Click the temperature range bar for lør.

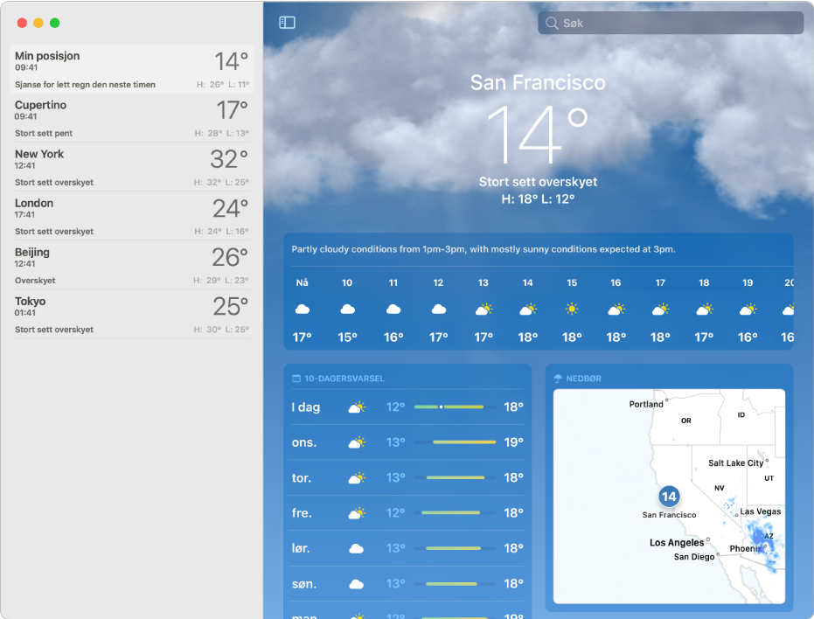pyautogui.click(x=455, y=548)
